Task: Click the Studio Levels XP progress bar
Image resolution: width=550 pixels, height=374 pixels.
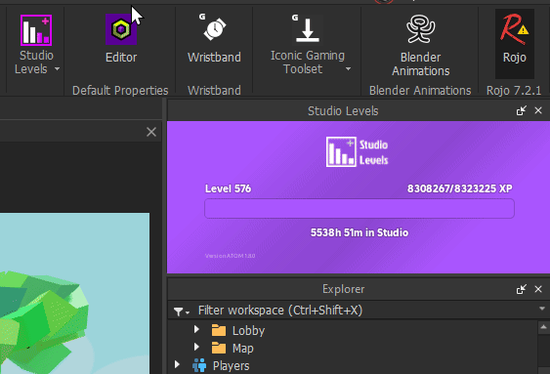Action: click(360, 209)
